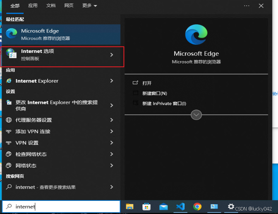Expand chevron for 更改 Internet Explorer search provider

point(112,105)
